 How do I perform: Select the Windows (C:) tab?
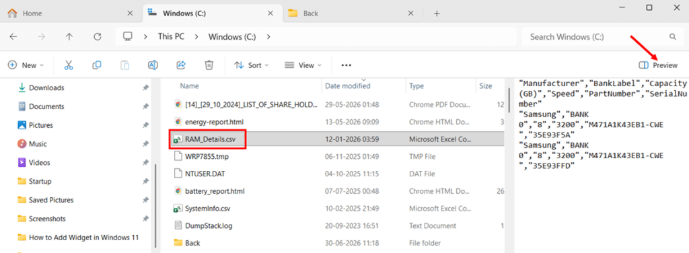[212, 13]
